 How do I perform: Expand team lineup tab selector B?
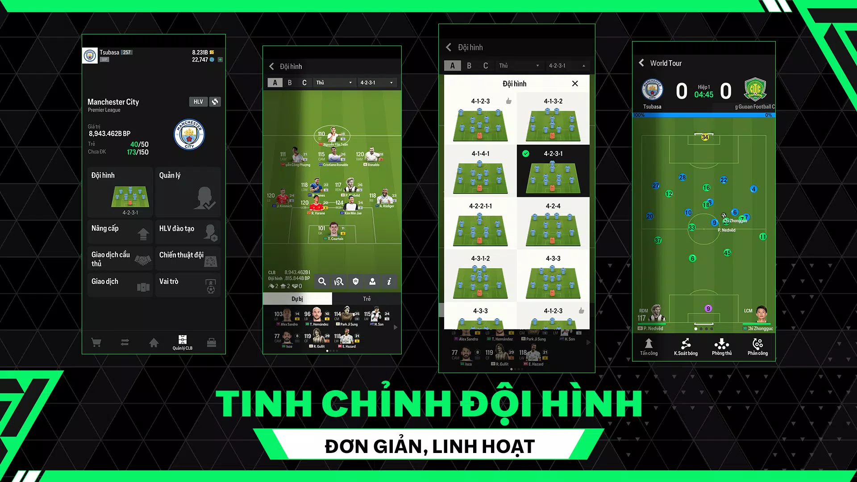[290, 82]
